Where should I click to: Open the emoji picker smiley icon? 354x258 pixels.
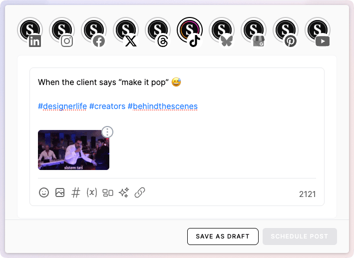[44, 192]
